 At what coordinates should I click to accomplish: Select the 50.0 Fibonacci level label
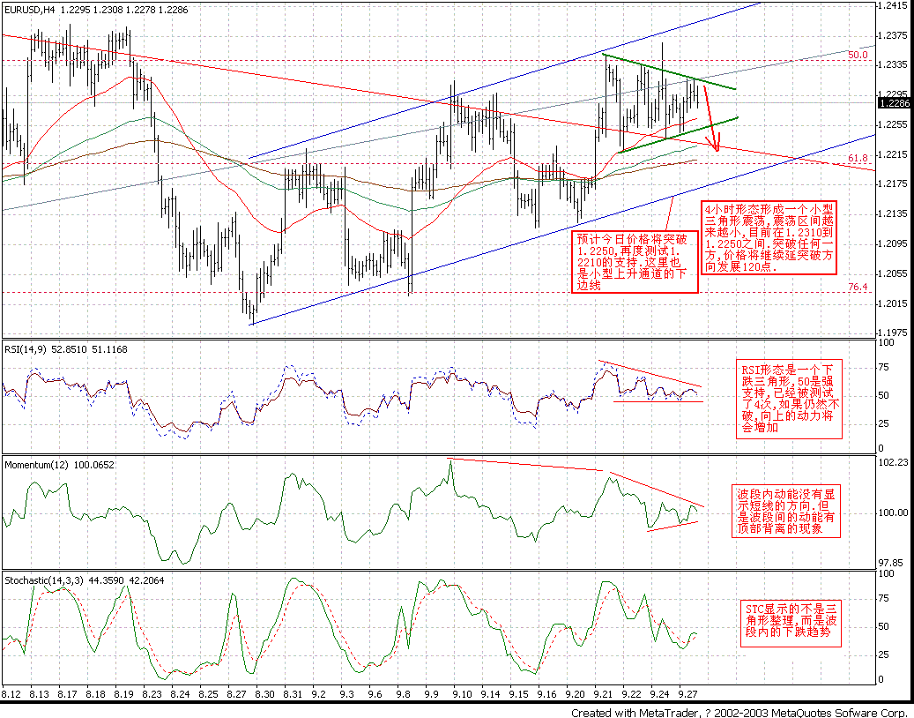click(858, 55)
